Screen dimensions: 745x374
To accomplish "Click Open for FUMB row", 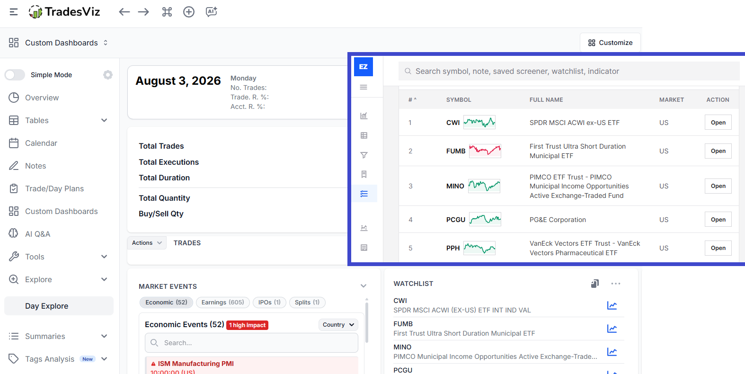I will [x=718, y=151].
